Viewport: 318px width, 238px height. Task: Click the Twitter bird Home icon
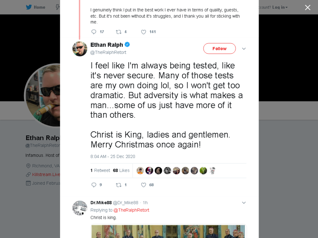coord(29,7)
